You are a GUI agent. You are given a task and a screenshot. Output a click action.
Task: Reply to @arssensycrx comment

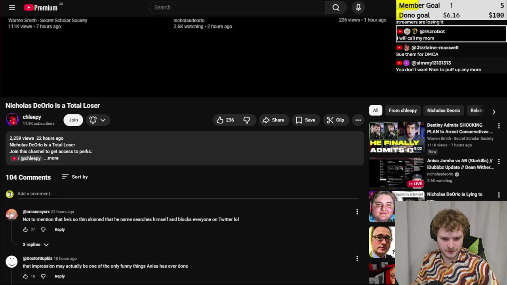coord(60,230)
